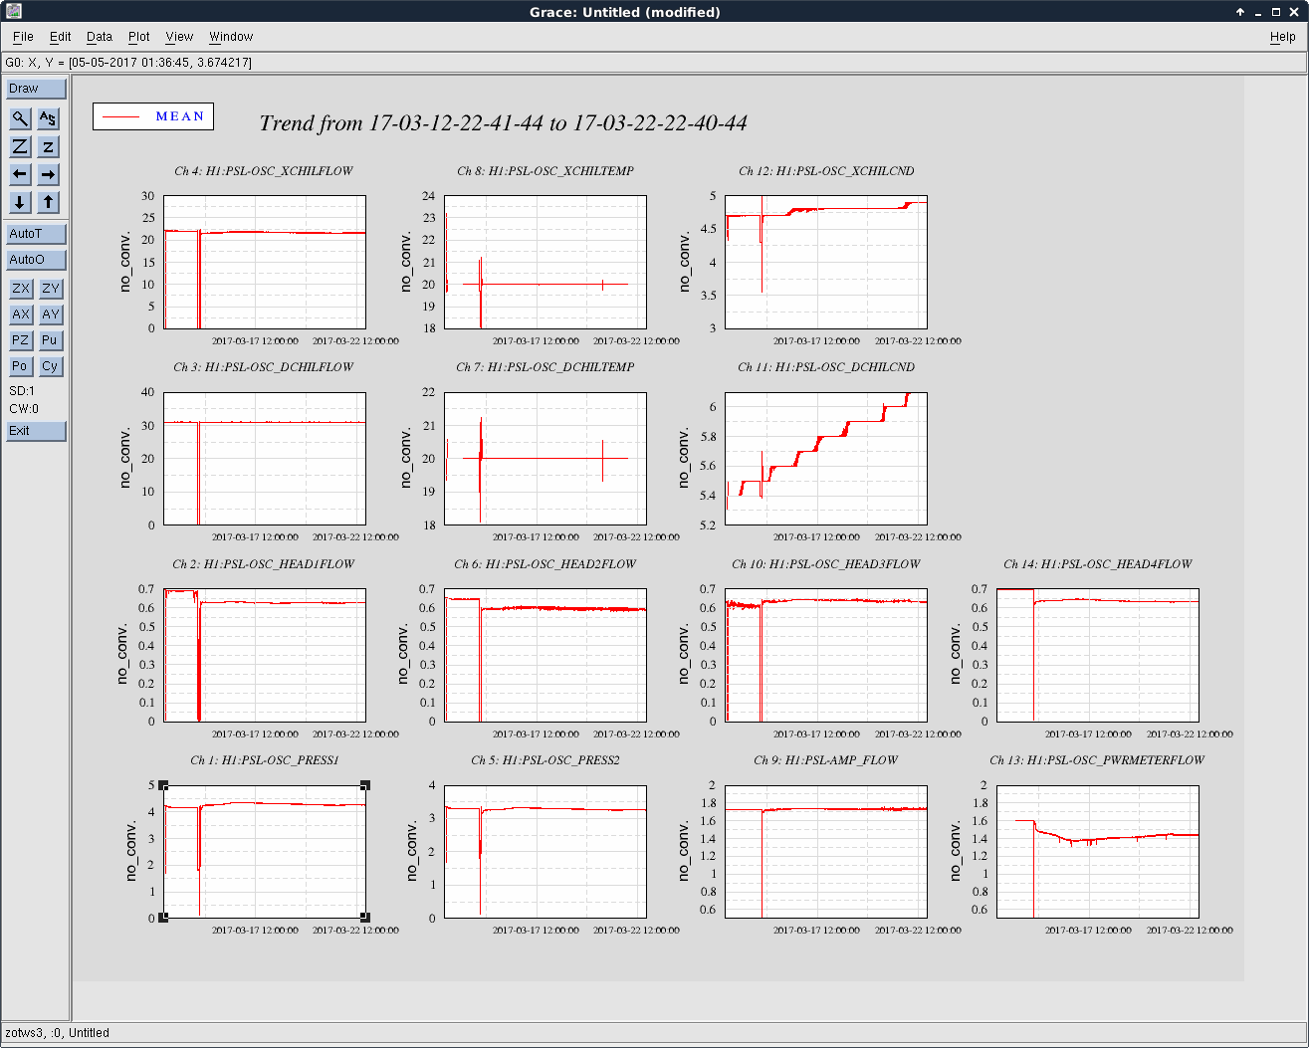This screenshot has height=1048, width=1309.
Task: Click the 'Trend from 17-03-12' title text
Action: 503,123
